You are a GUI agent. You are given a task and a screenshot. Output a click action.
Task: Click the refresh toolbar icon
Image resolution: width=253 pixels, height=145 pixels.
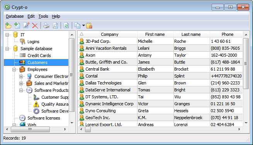(x=66, y=25)
